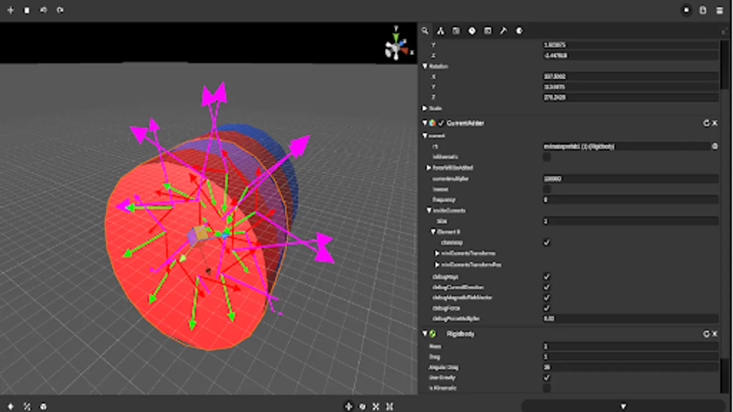Image resolution: width=733 pixels, height=412 pixels.
Task: Open the list icon tab in the inspector
Action: pos(456,31)
